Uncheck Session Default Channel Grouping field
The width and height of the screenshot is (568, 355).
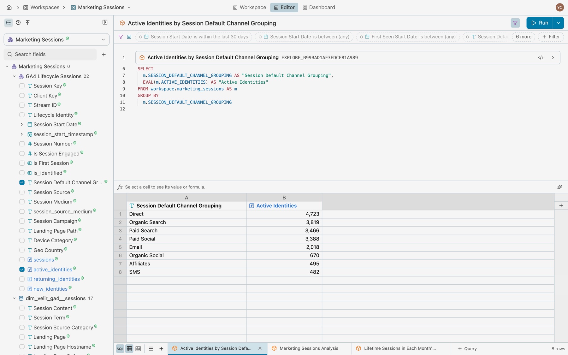click(x=22, y=182)
